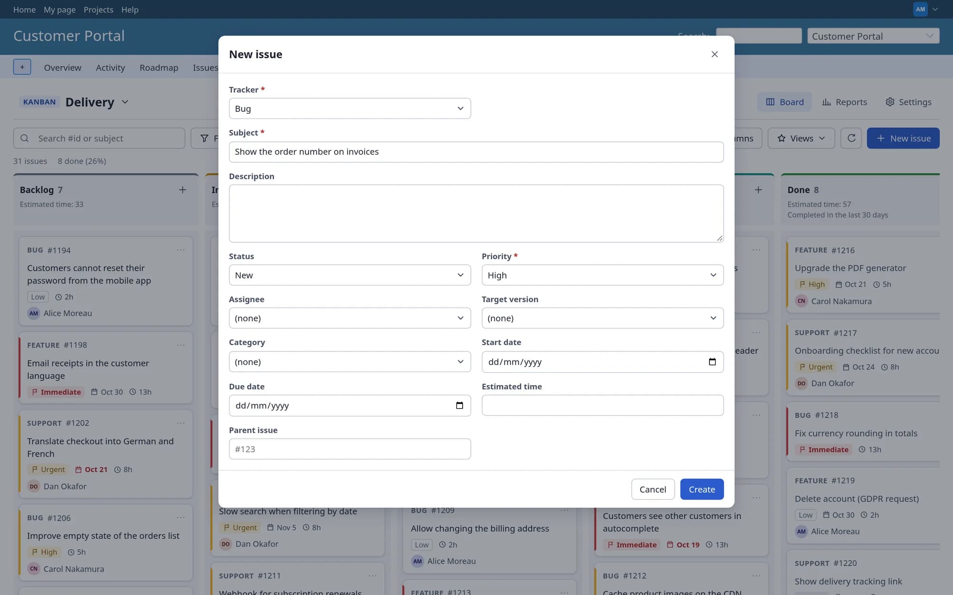
Task: Click into the Description text area
Action: [476, 213]
